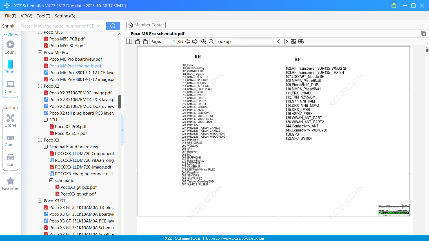Click the Shrink button
429x241 pixels.
8,26
